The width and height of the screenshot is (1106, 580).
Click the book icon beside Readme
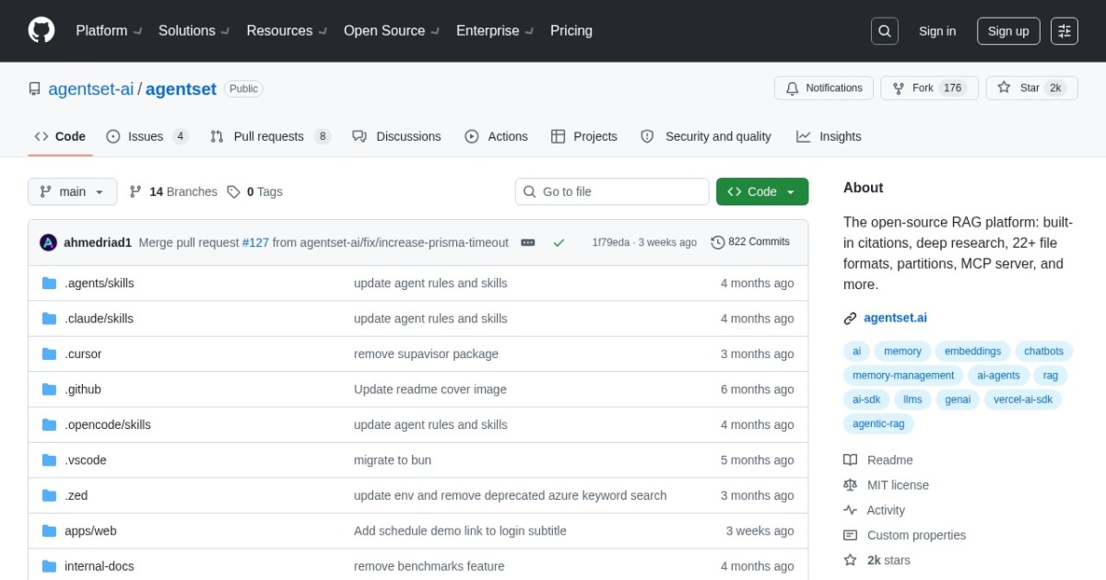(x=850, y=460)
